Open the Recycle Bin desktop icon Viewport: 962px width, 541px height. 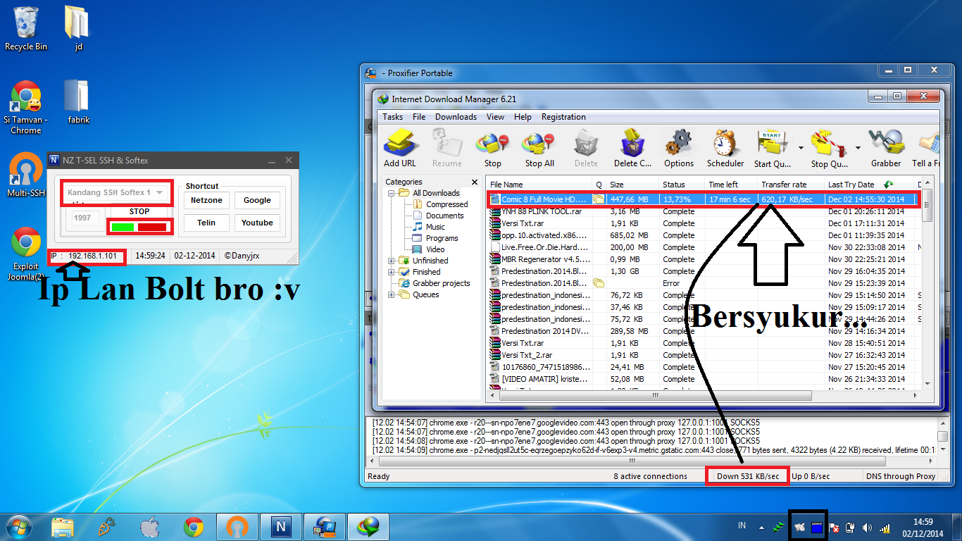click(x=26, y=28)
